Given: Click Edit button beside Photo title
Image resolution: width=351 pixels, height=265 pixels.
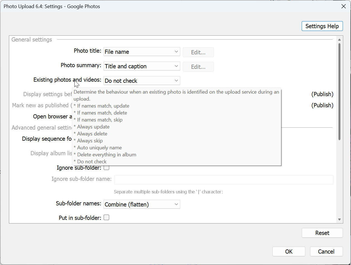Looking at the screenshot, I should click(x=198, y=52).
